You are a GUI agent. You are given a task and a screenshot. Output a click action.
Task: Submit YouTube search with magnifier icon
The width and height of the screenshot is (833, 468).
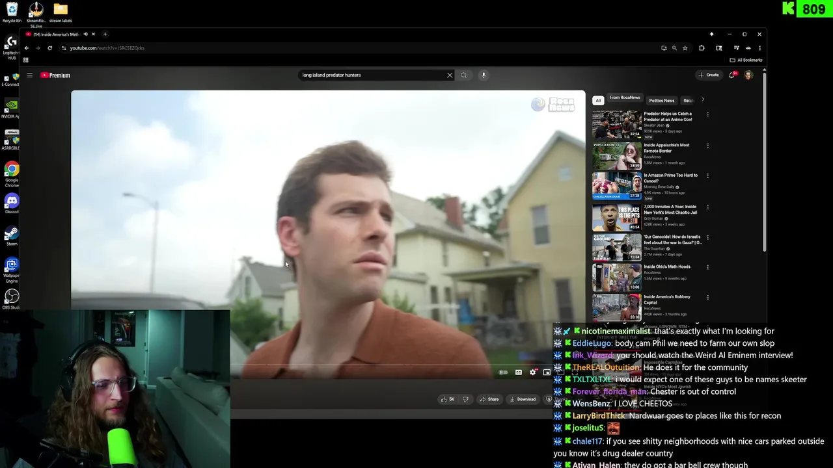[x=463, y=75]
